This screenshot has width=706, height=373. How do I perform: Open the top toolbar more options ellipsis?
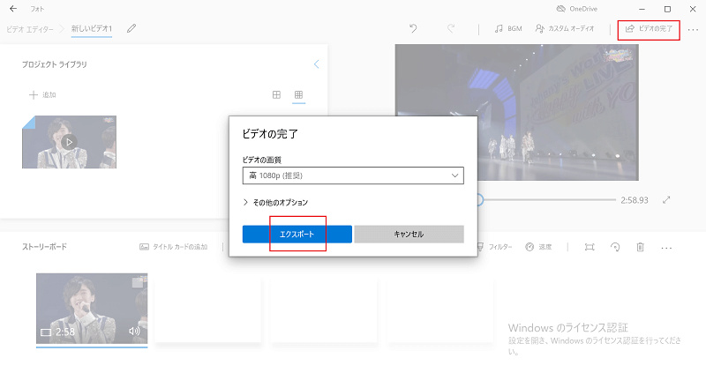[x=693, y=29]
